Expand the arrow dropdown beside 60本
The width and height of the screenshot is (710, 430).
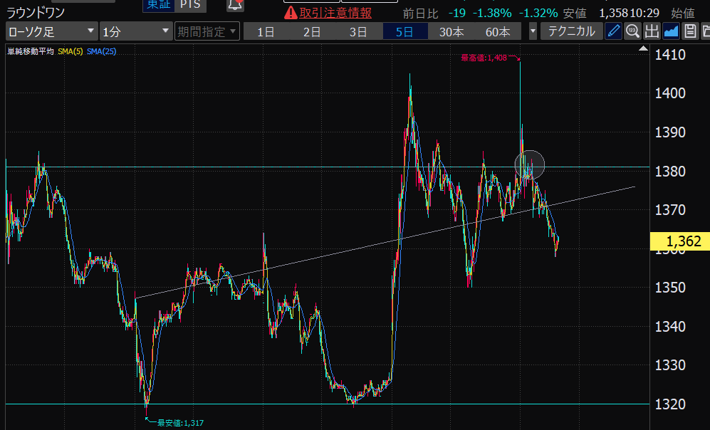(x=533, y=31)
